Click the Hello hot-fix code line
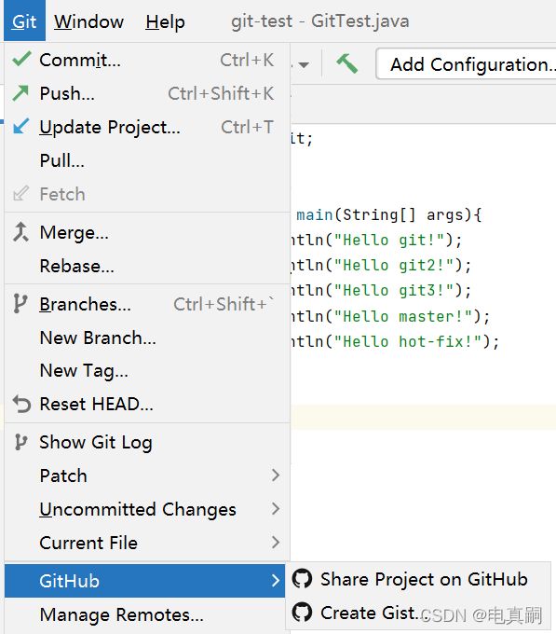Viewport: 556px width, 634px height. tap(395, 341)
